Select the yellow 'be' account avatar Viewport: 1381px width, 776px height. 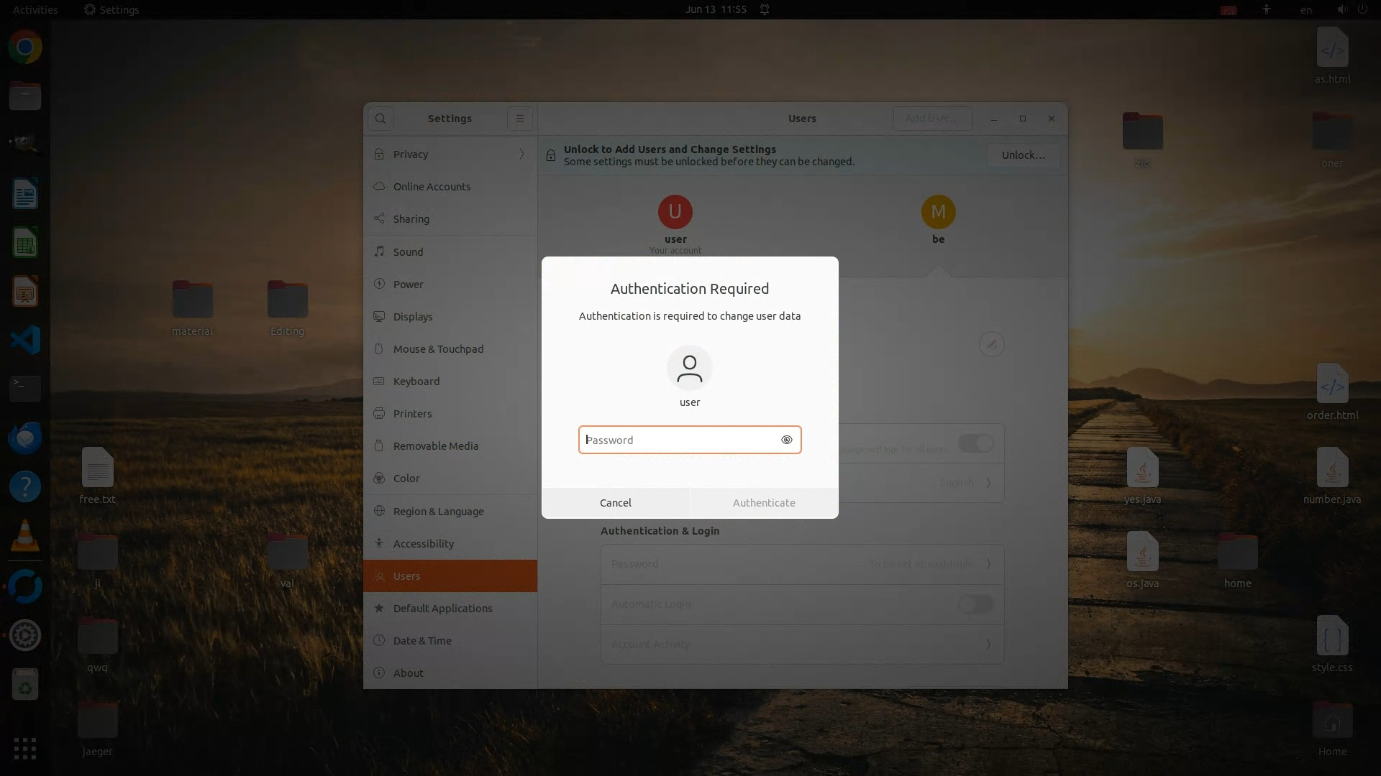point(938,212)
